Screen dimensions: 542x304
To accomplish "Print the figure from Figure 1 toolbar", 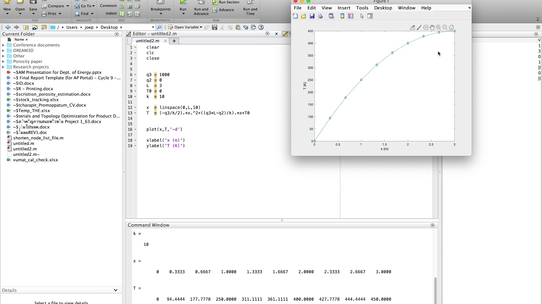I will coord(321,16).
